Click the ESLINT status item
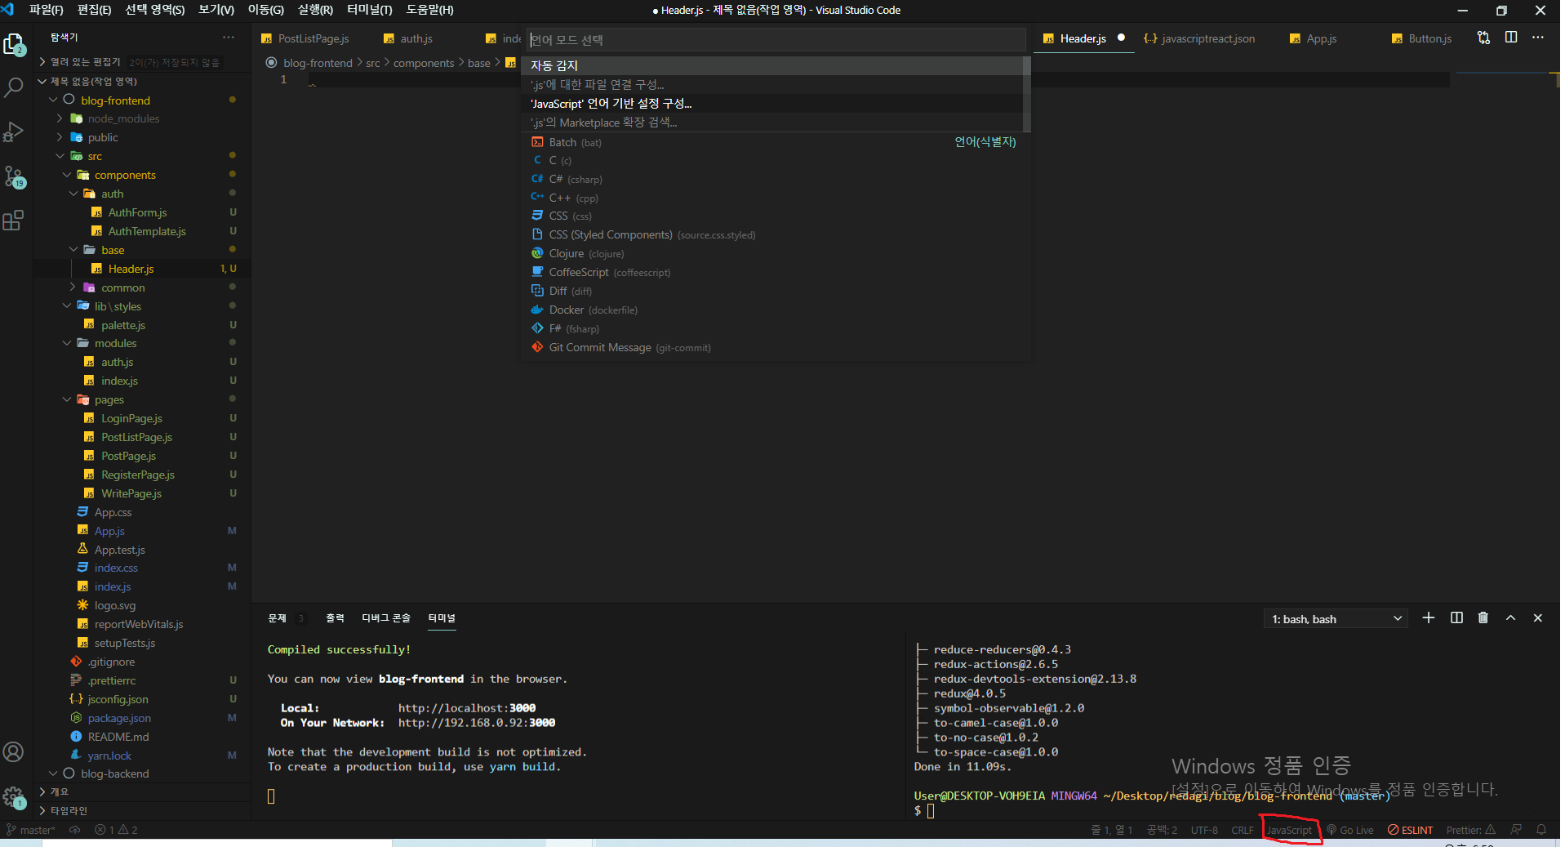This screenshot has width=1565, height=847. pos(1411,830)
